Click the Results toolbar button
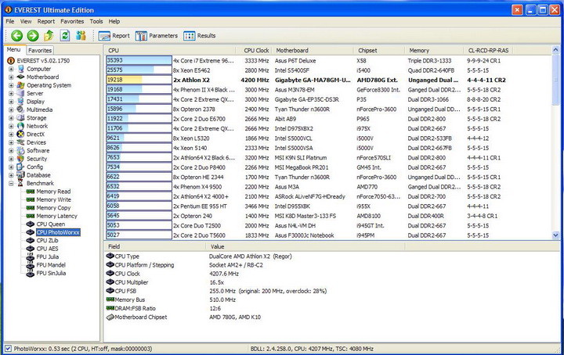 click(200, 36)
